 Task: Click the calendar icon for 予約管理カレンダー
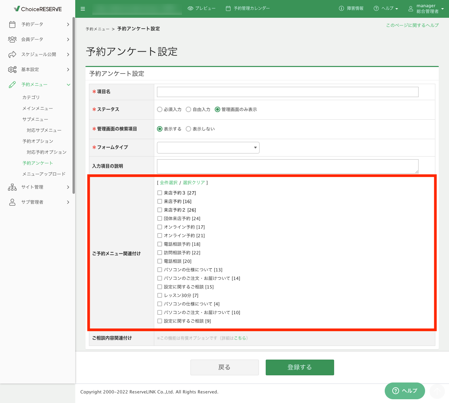pyautogui.click(x=228, y=9)
